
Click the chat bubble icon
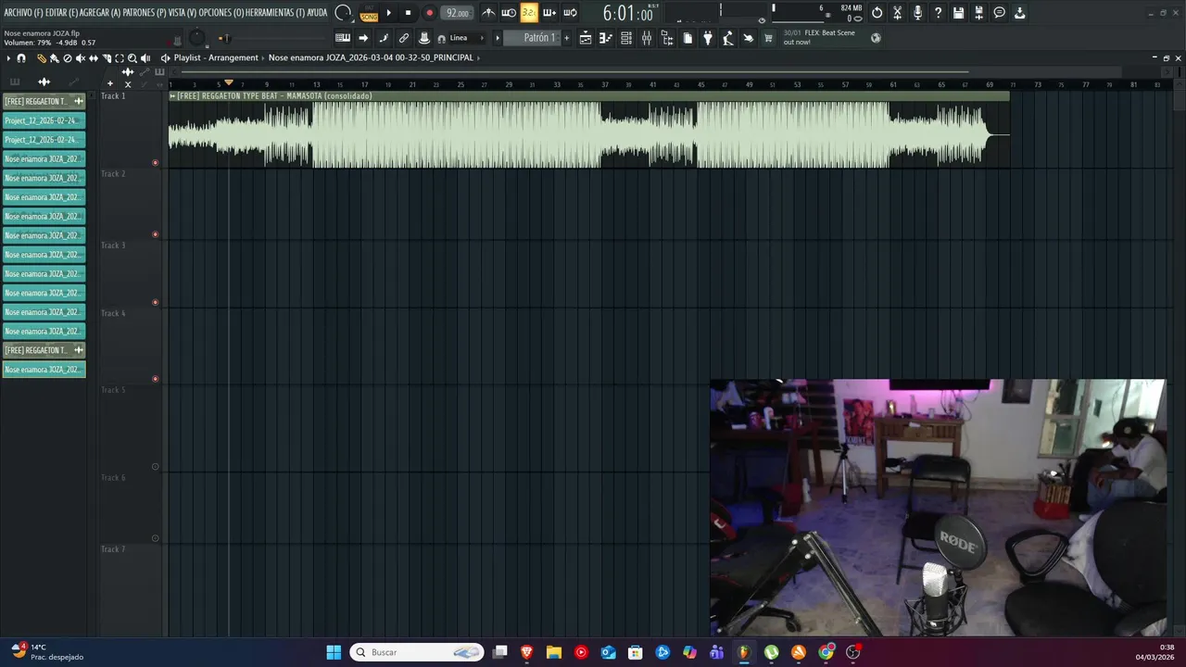[x=999, y=13]
